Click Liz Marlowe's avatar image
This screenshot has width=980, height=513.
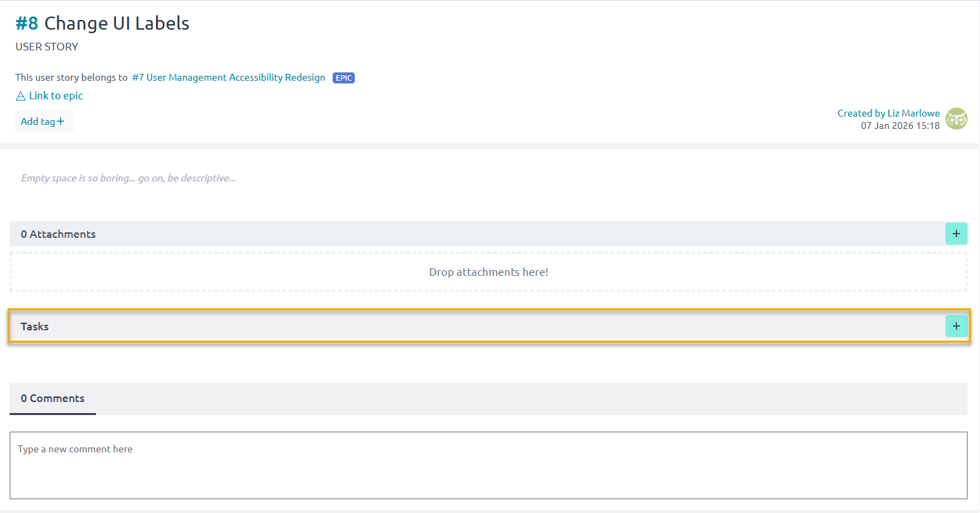(957, 119)
